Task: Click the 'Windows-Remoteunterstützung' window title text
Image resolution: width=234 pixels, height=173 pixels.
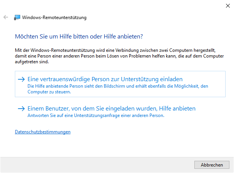Action: 54,18
